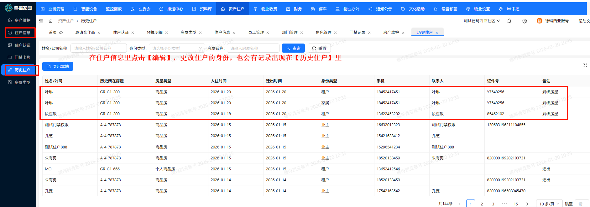Click the 查询 search button

tap(293, 48)
